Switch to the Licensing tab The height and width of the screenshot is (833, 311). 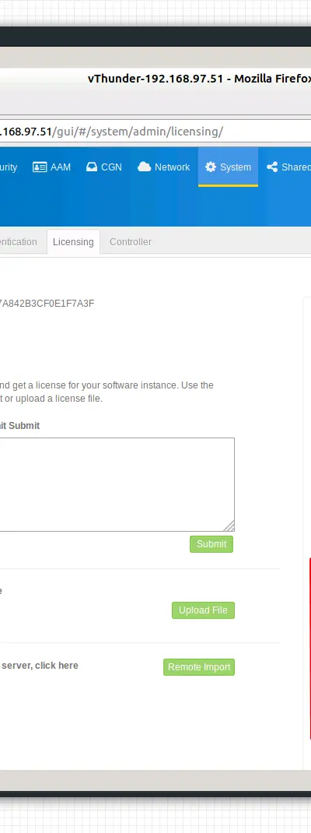click(73, 241)
